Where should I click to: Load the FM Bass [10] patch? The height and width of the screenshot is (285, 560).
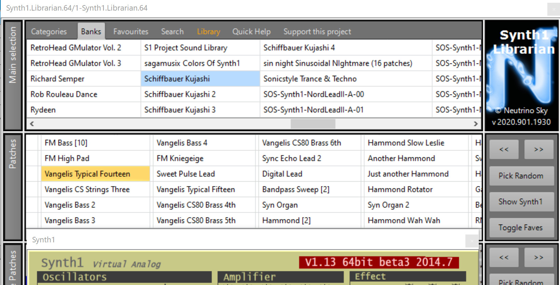95,143
